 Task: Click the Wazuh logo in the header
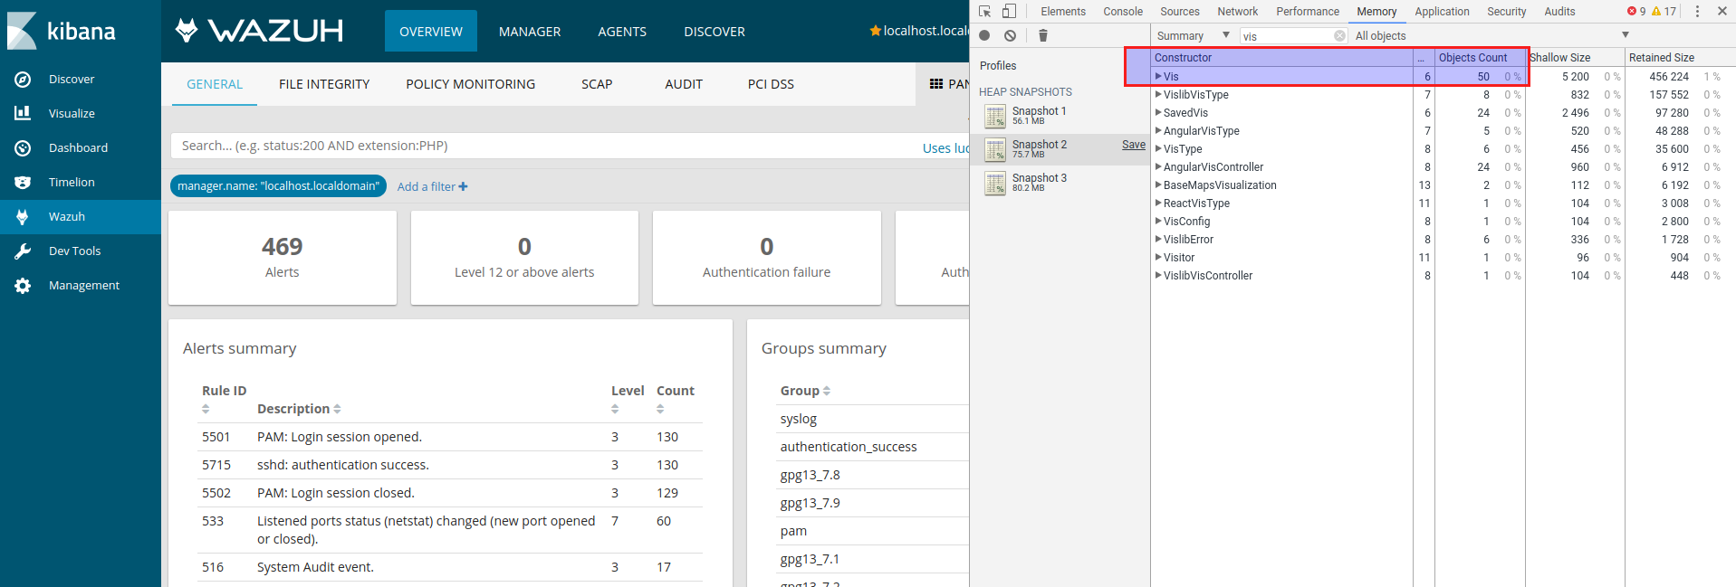tap(259, 31)
